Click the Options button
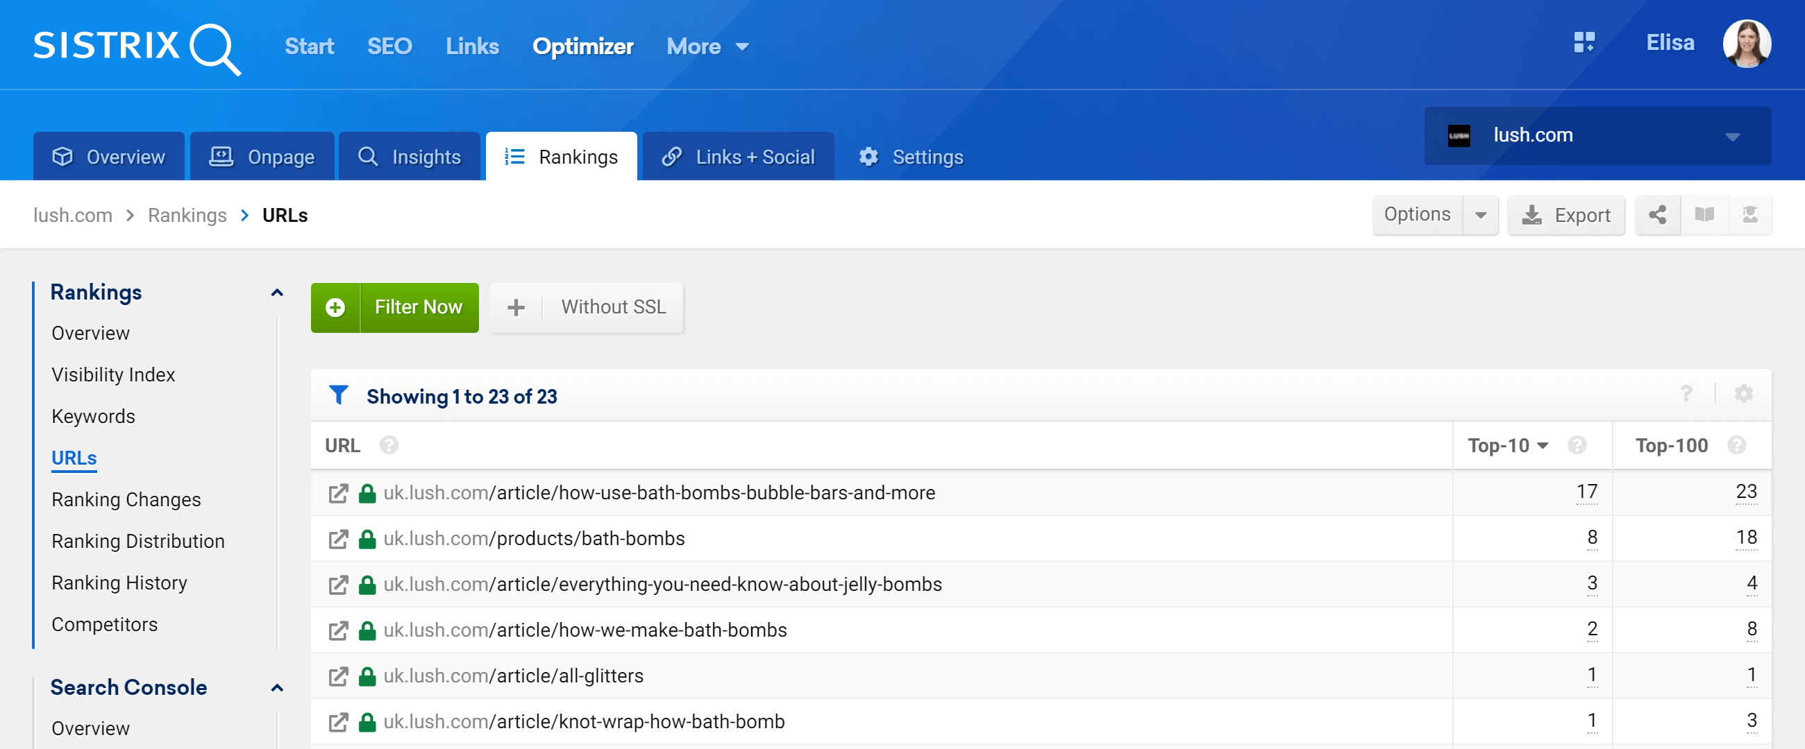The width and height of the screenshot is (1805, 749). point(1417,215)
